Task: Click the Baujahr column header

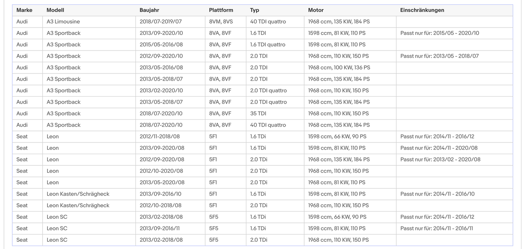Action: coord(149,10)
